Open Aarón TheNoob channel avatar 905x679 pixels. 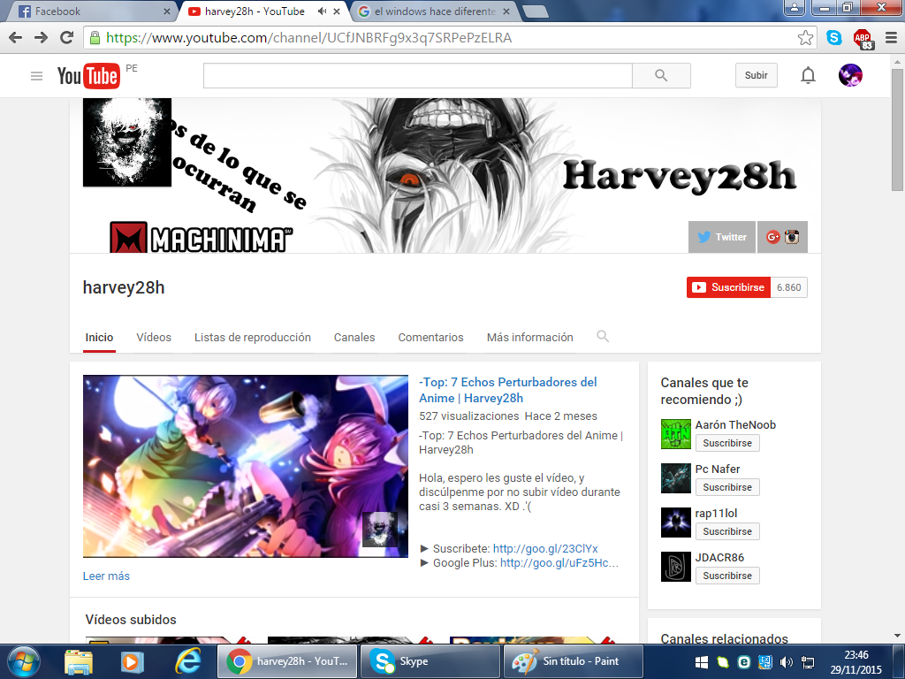point(676,434)
